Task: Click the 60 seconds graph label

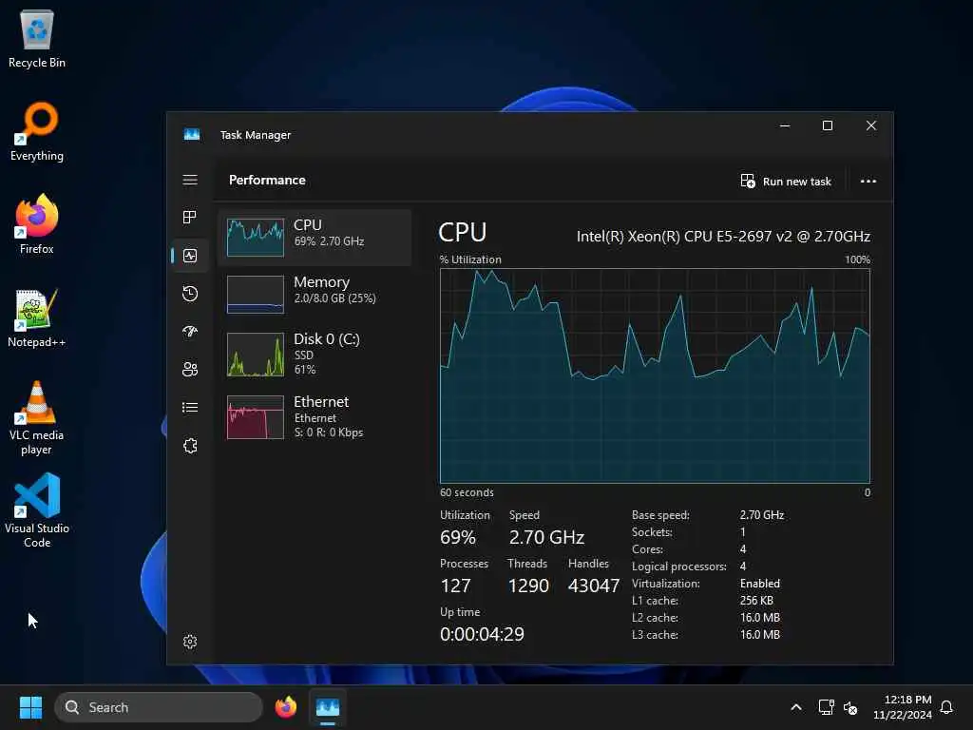Action: [467, 492]
